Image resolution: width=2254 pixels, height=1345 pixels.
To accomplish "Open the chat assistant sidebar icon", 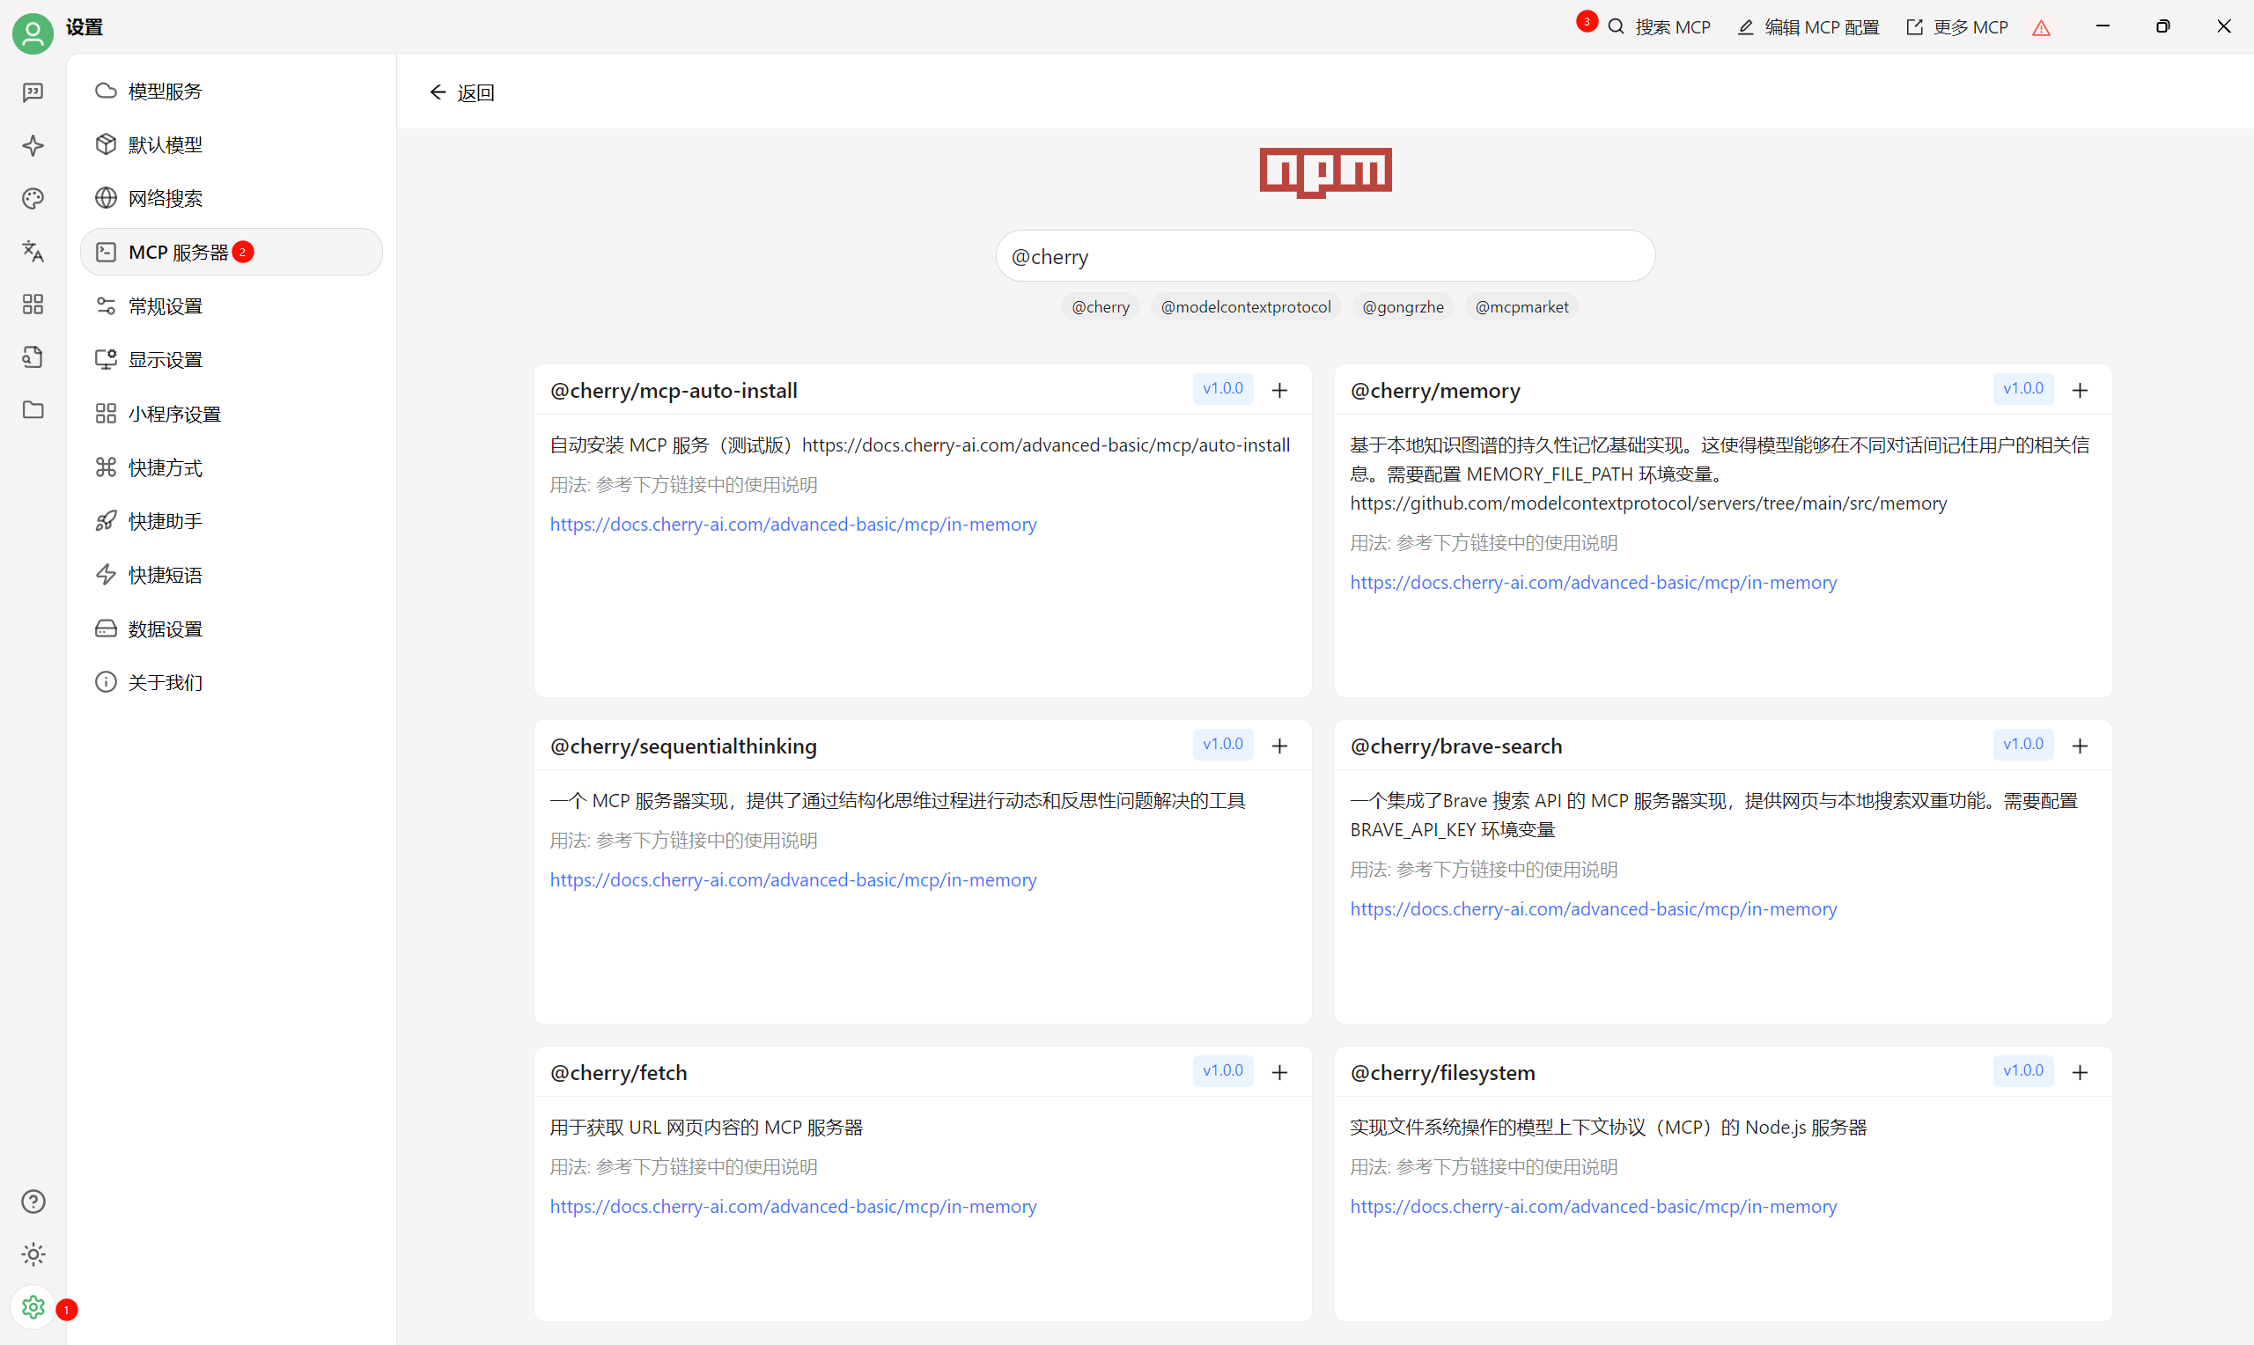I will coord(33,92).
